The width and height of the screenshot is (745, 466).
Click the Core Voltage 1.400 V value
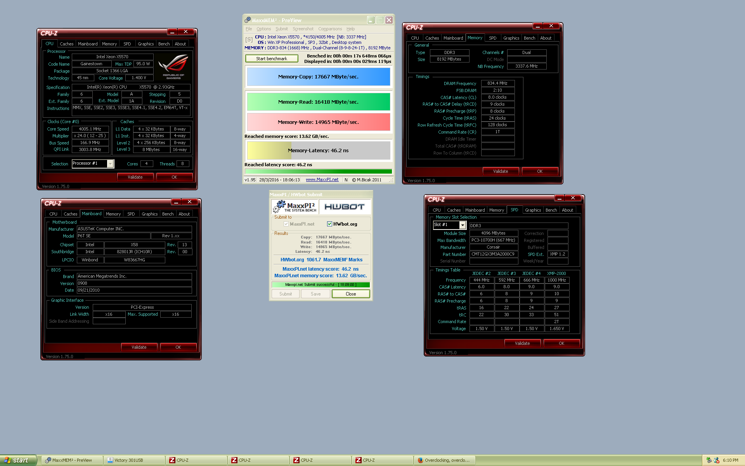pos(139,78)
